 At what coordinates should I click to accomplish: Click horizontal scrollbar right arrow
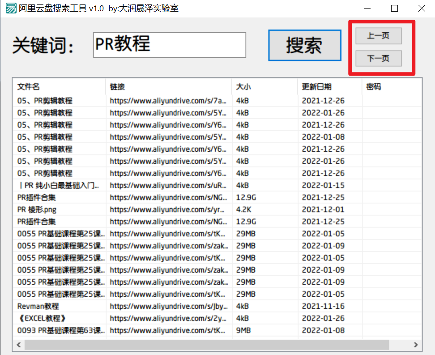tap(416, 345)
